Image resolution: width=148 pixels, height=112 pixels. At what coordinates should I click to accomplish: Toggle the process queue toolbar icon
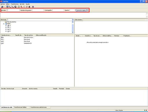point(21,7)
